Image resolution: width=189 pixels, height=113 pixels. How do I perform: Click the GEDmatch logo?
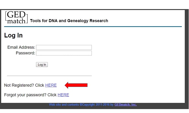(16, 17)
